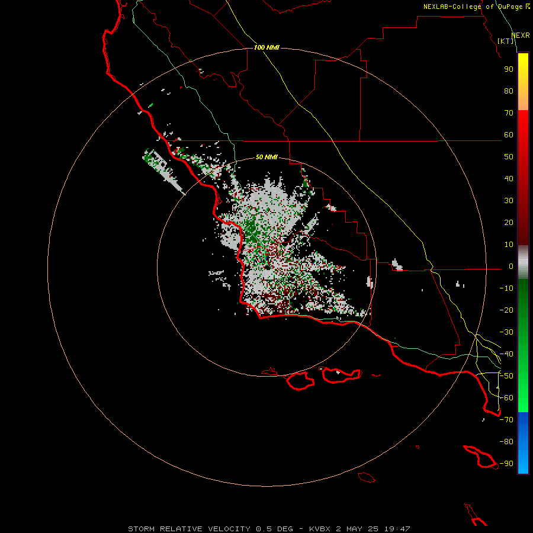Click the '0' label on the velocity scale
The width and height of the screenshot is (533, 533).
[x=511, y=266]
